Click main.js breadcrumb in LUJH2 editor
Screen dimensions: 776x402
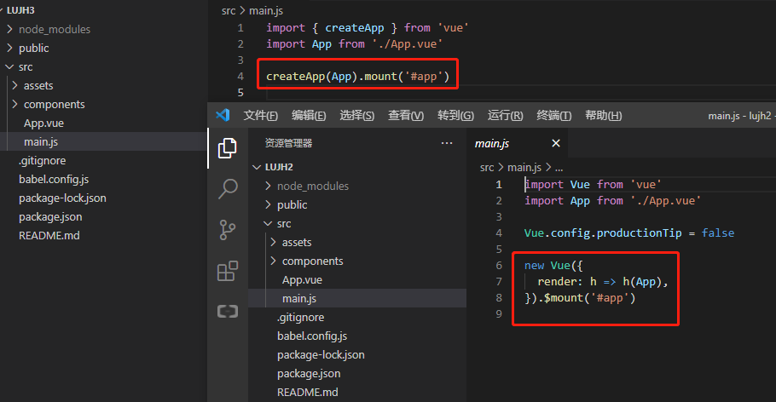(x=524, y=168)
